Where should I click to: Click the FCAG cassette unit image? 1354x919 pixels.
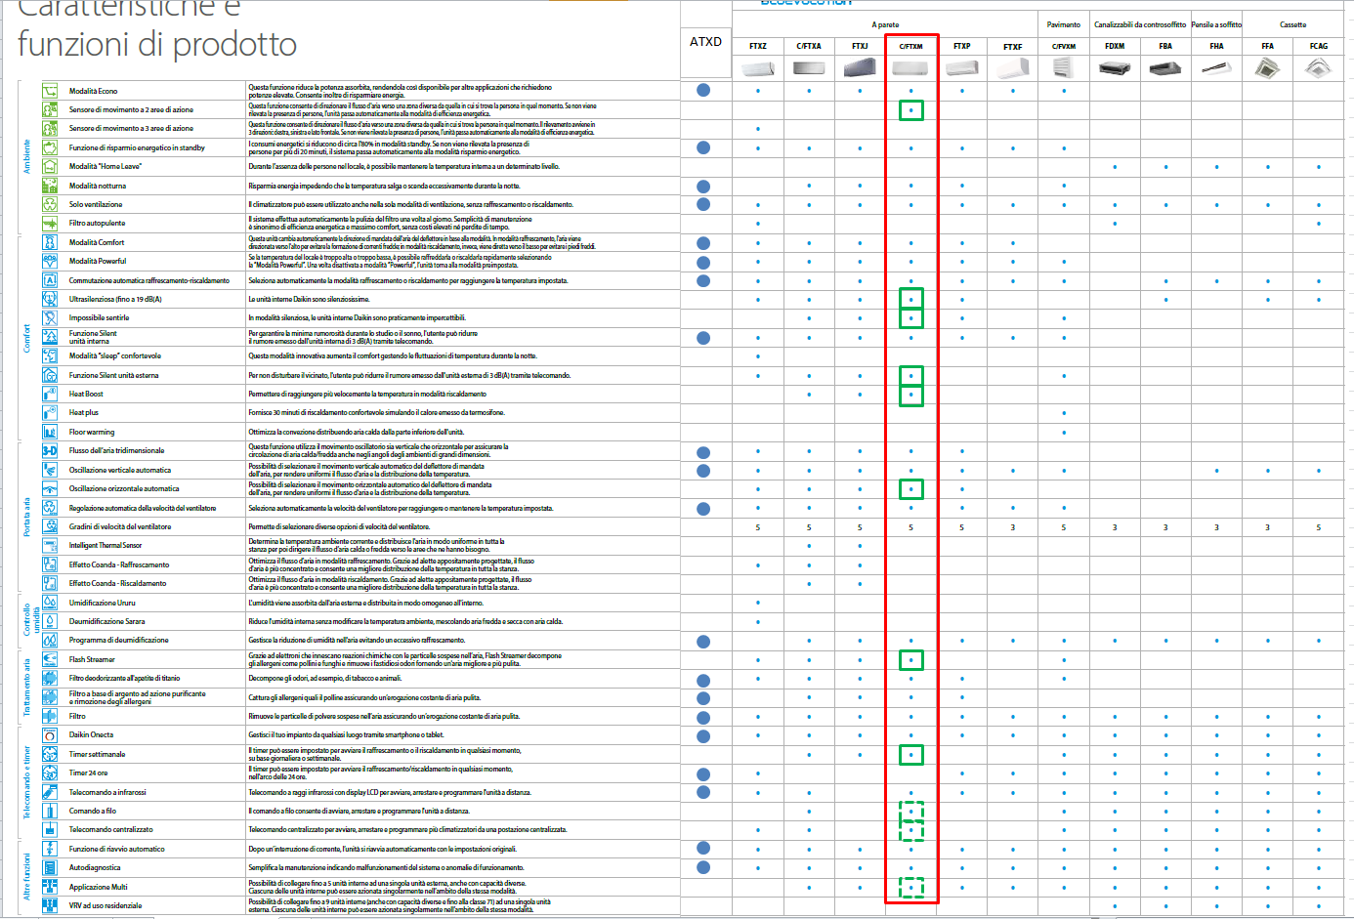click(1319, 68)
